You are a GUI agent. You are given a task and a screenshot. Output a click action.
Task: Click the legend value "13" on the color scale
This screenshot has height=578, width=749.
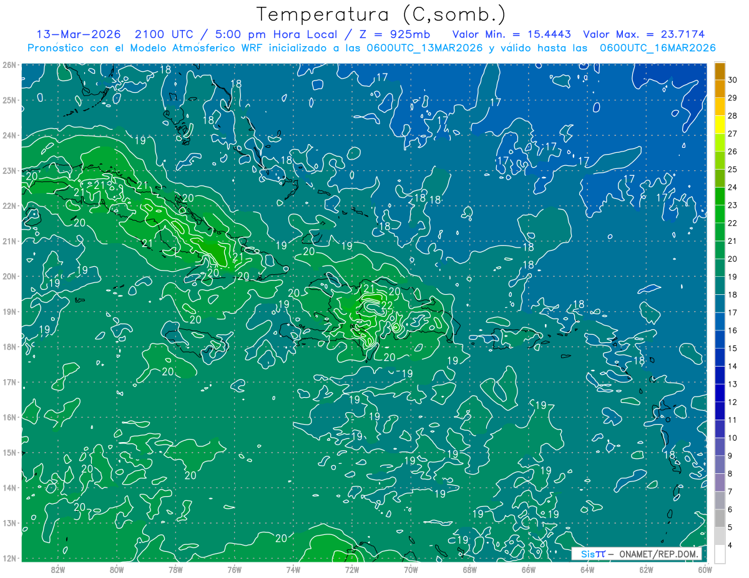coord(733,384)
